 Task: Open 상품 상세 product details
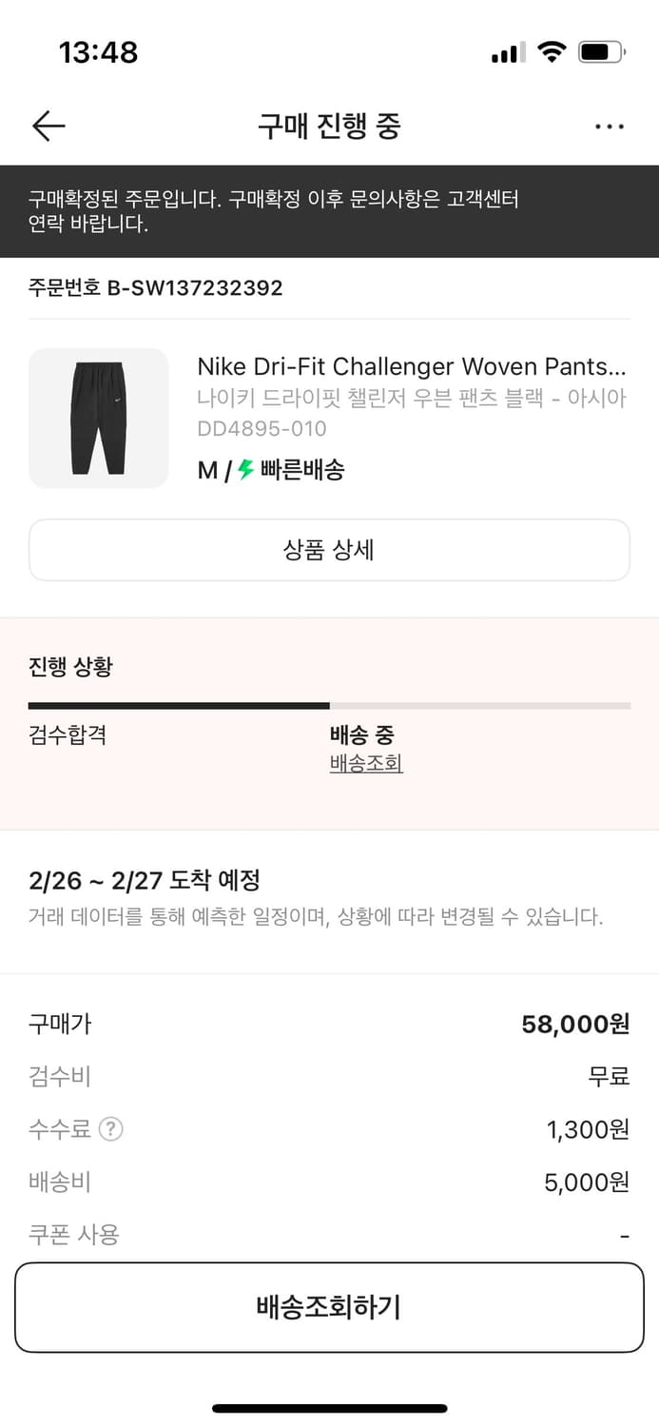click(329, 550)
